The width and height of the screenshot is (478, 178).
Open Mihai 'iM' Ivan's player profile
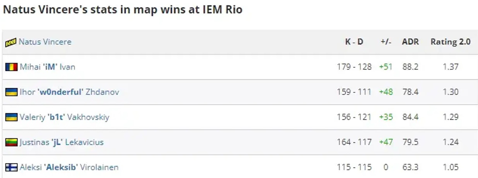(x=48, y=67)
